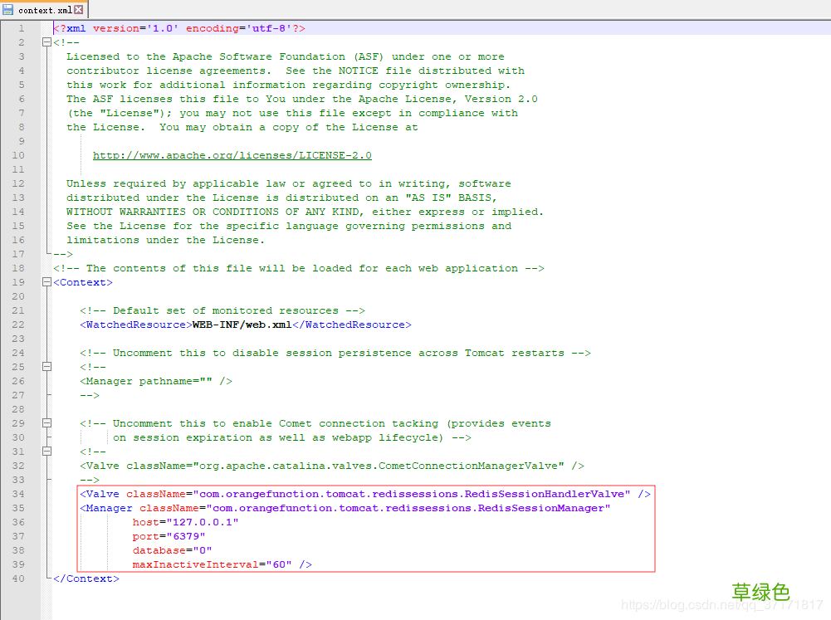Click the host="127.0.0.1" attribute
This screenshot has width=831, height=620.
coord(185,522)
